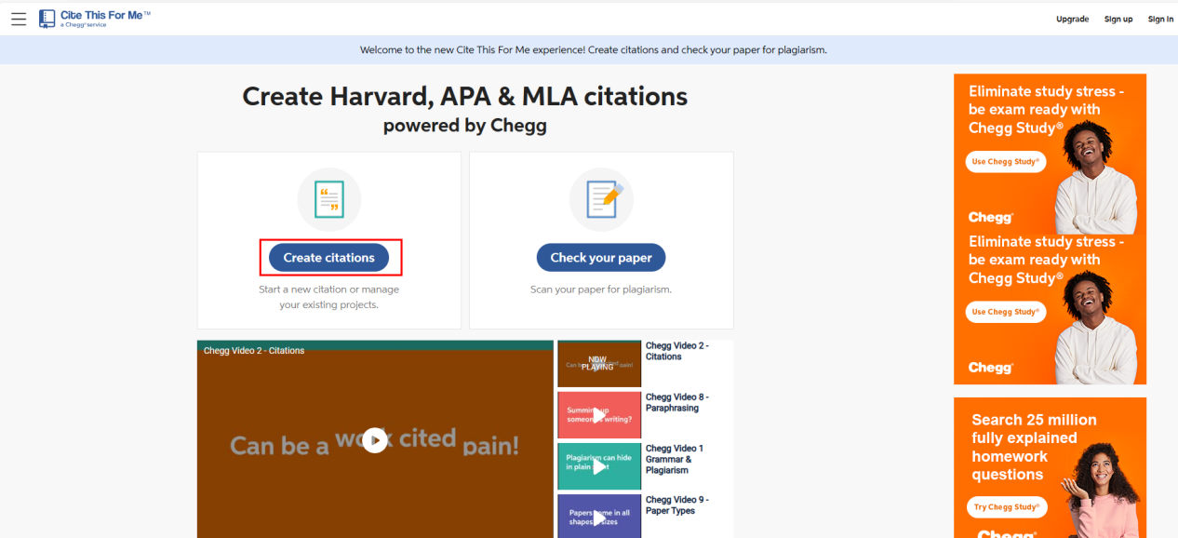This screenshot has height=538, width=1178.
Task: Select the Paraphrasing video thumbnail
Action: click(x=599, y=415)
